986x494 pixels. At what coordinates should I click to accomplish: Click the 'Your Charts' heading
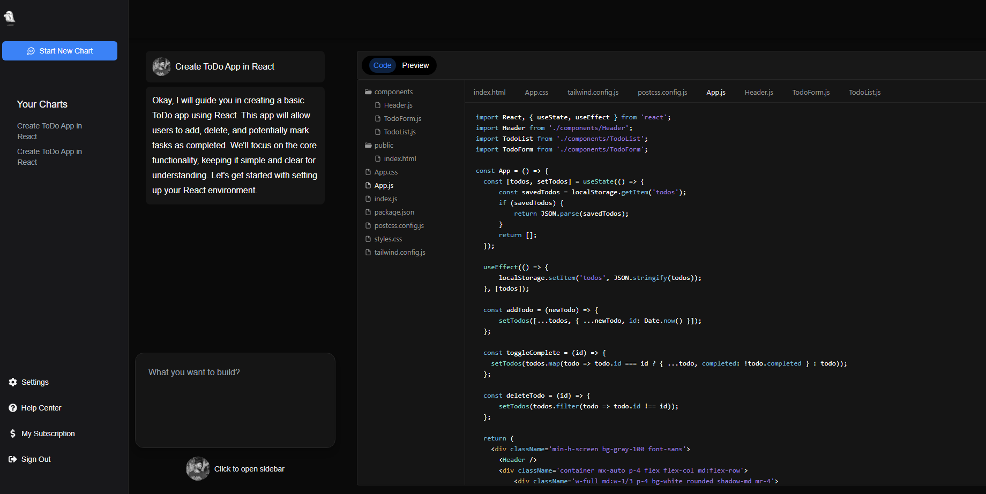click(x=42, y=104)
